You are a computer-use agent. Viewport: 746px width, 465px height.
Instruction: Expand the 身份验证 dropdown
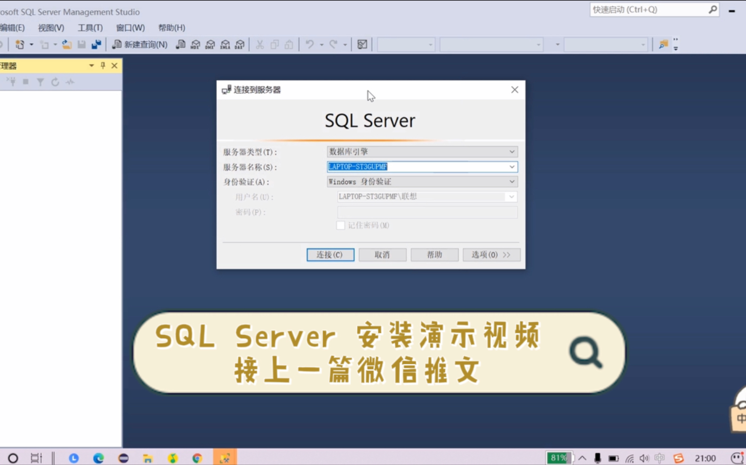coord(512,182)
